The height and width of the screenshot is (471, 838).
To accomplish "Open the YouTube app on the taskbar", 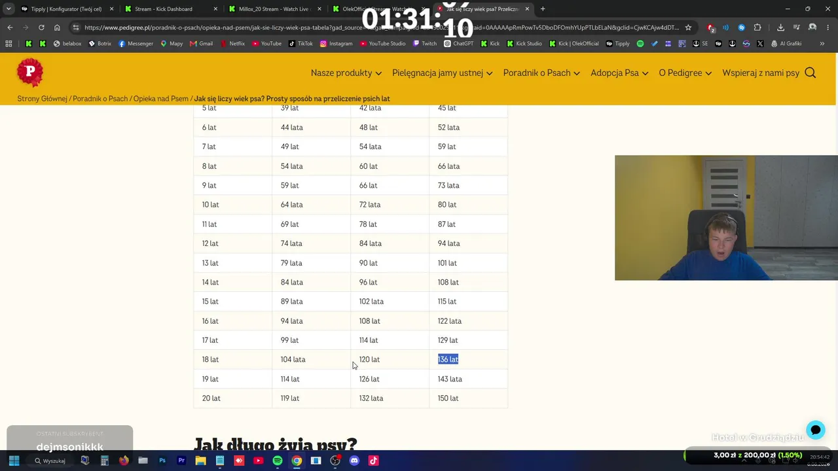I will [x=258, y=461].
